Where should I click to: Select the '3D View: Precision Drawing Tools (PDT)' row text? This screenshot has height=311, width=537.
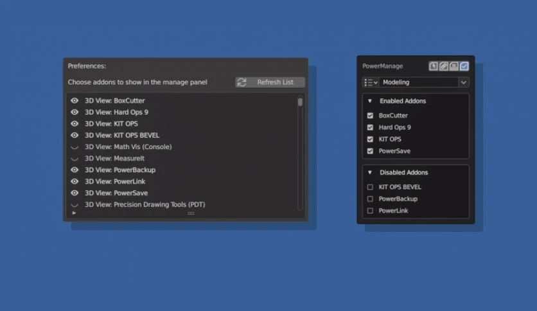coord(145,204)
